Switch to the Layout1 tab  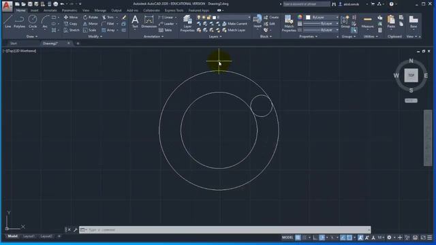pyautogui.click(x=29, y=236)
